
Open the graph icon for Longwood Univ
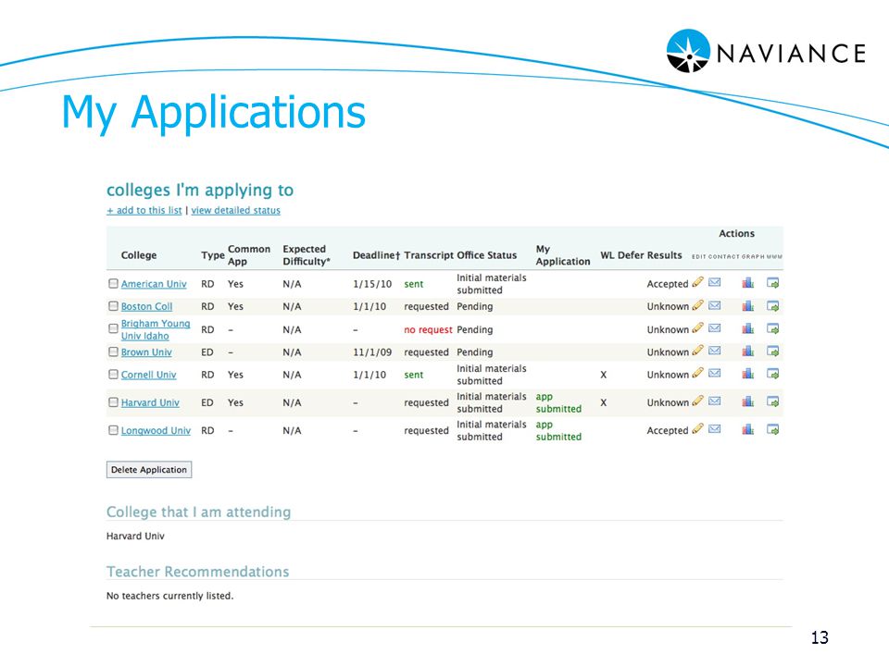pyautogui.click(x=748, y=429)
